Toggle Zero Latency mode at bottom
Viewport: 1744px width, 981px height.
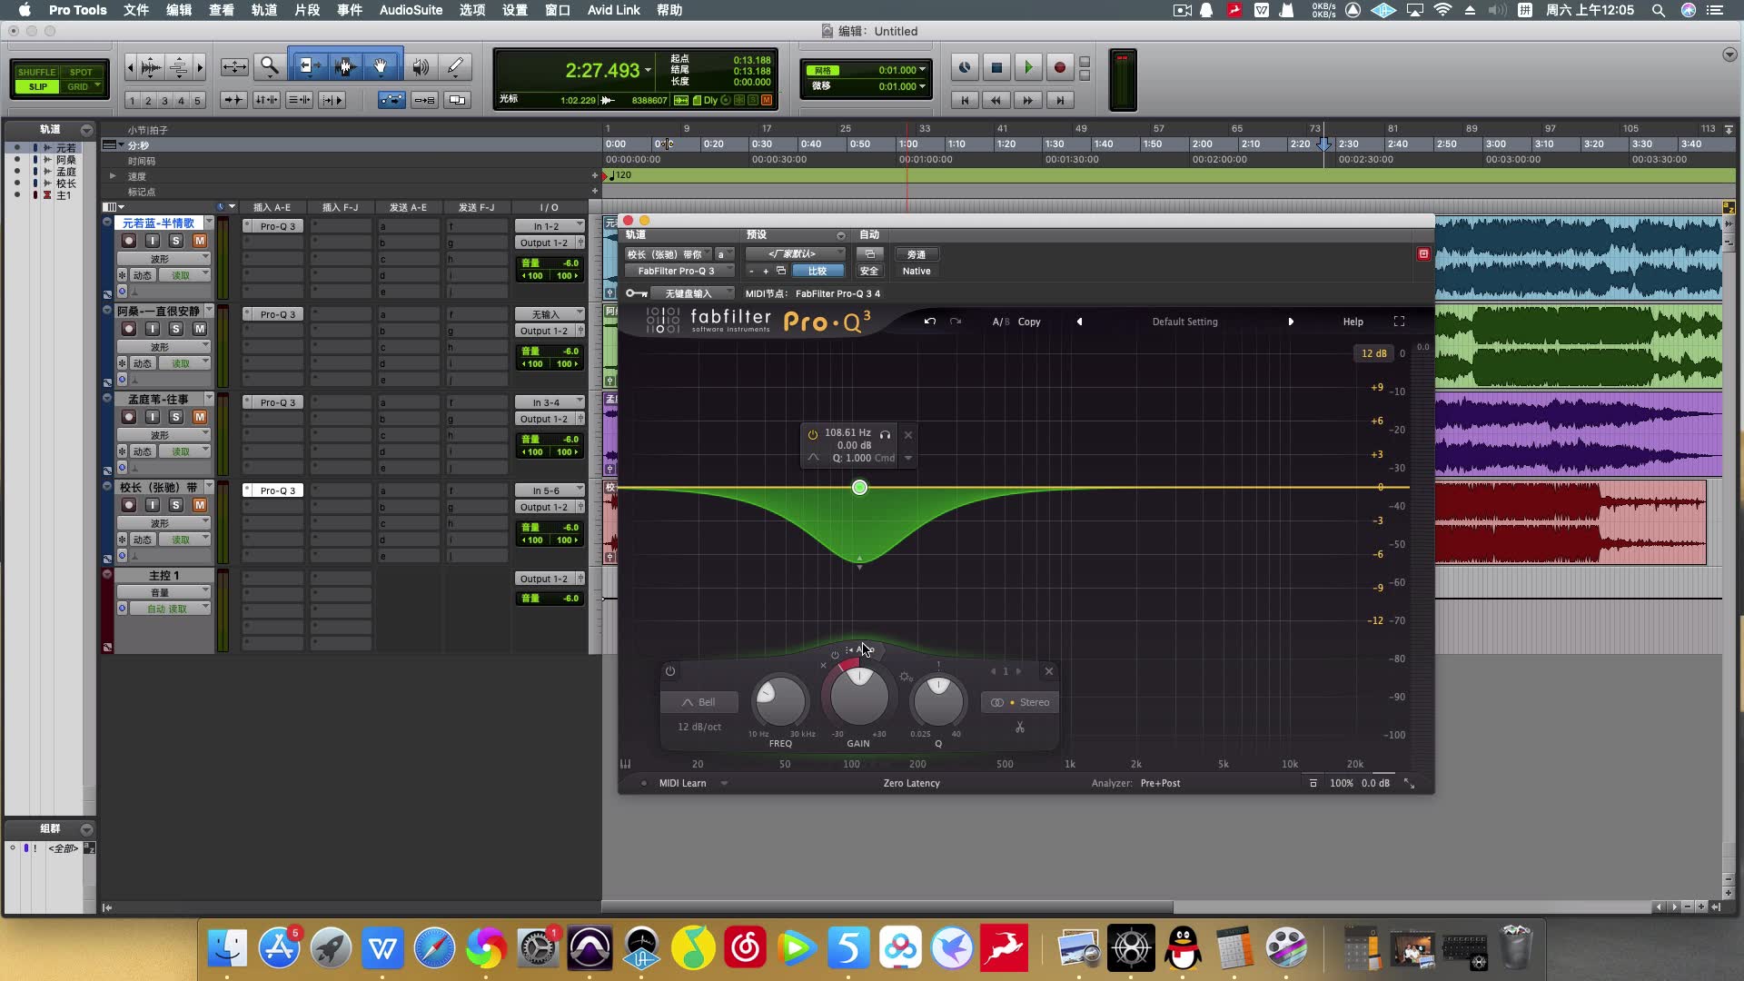pyautogui.click(x=912, y=782)
